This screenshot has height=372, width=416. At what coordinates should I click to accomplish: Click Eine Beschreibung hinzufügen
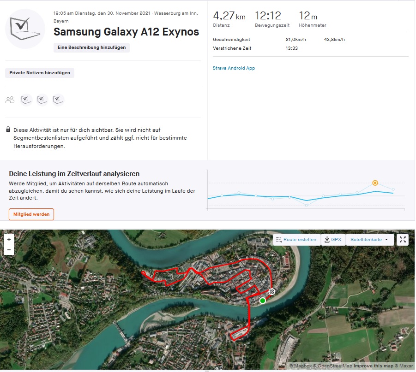pyautogui.click(x=91, y=47)
